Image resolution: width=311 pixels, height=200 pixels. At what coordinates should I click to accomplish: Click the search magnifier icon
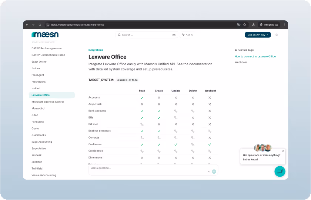coord(119,35)
